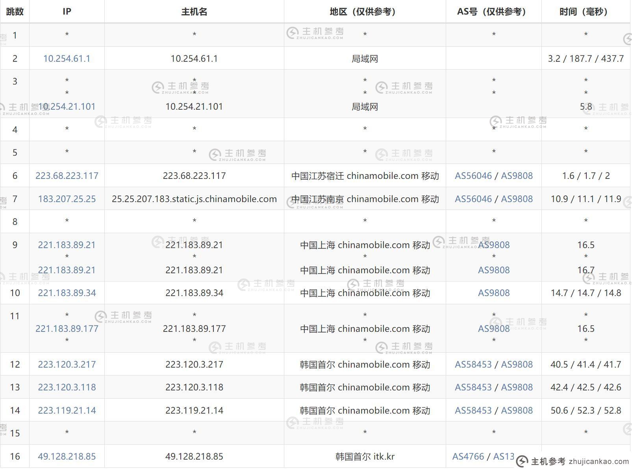The width and height of the screenshot is (632, 471).
Task: Select hostname cell 10.254.61.1
Action: click(194, 59)
